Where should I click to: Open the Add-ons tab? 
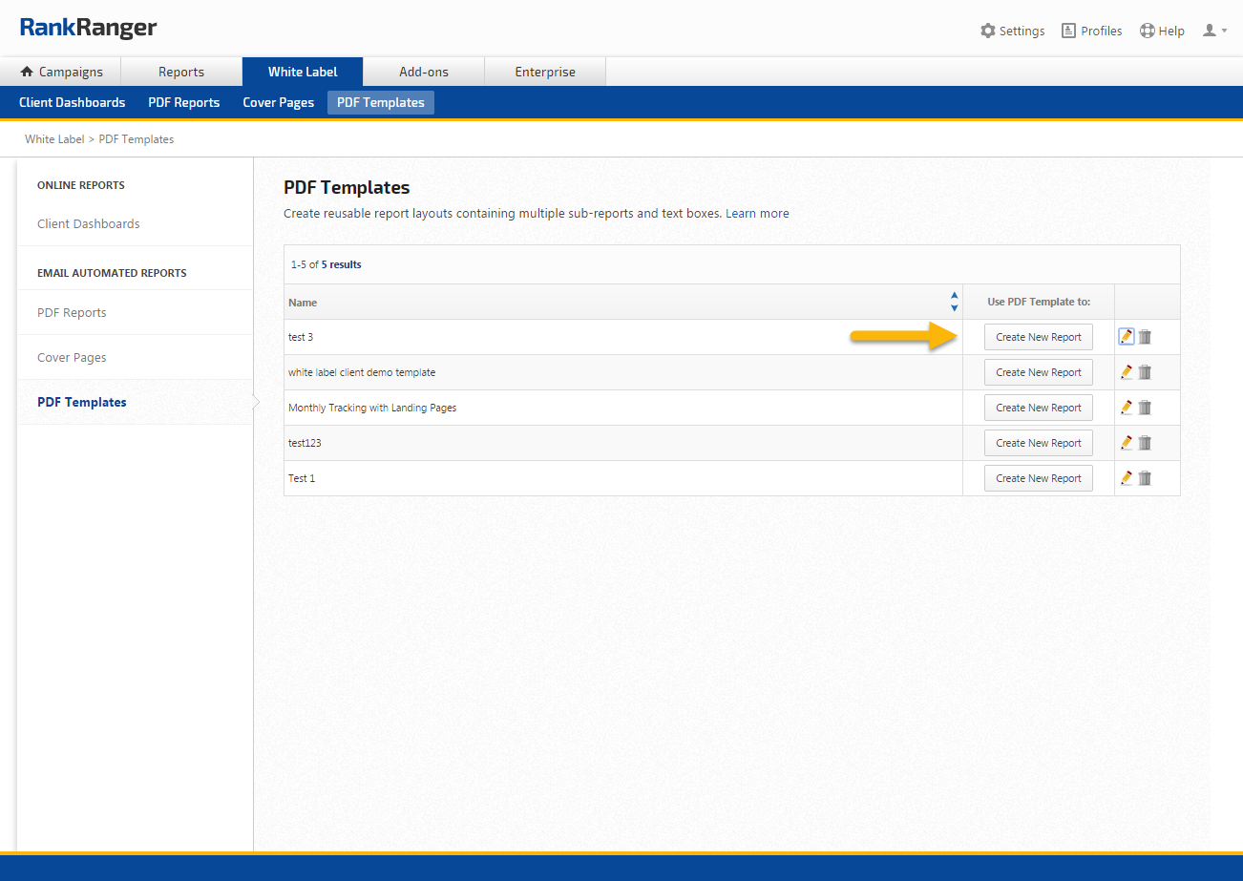pyautogui.click(x=424, y=72)
